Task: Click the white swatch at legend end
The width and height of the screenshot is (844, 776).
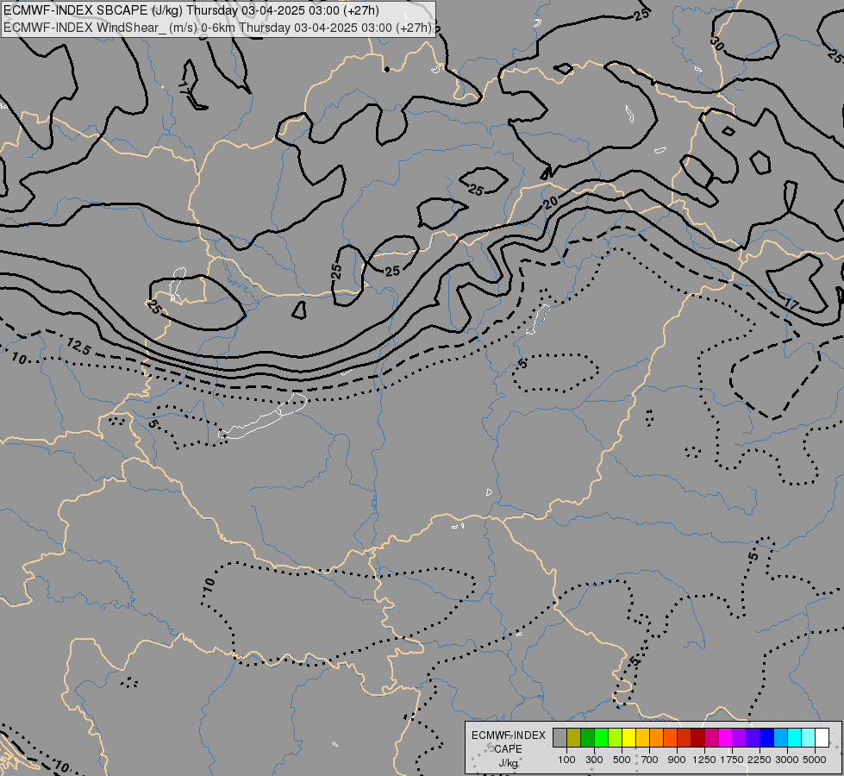Action: coord(822,737)
